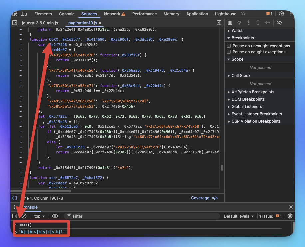The height and width of the screenshot is (247, 305).
Task: Click the issues counter badge in top bar
Action: 269,14
